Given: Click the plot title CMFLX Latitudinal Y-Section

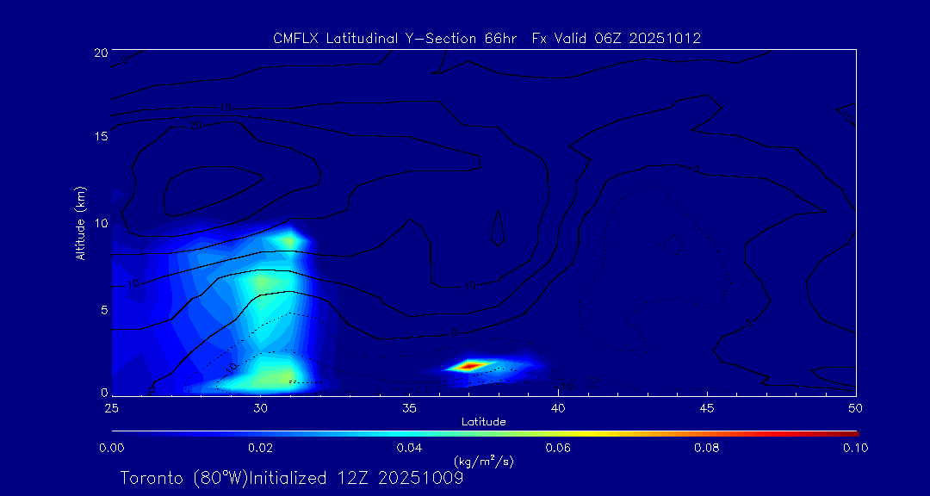Looking at the screenshot, I should [x=486, y=38].
